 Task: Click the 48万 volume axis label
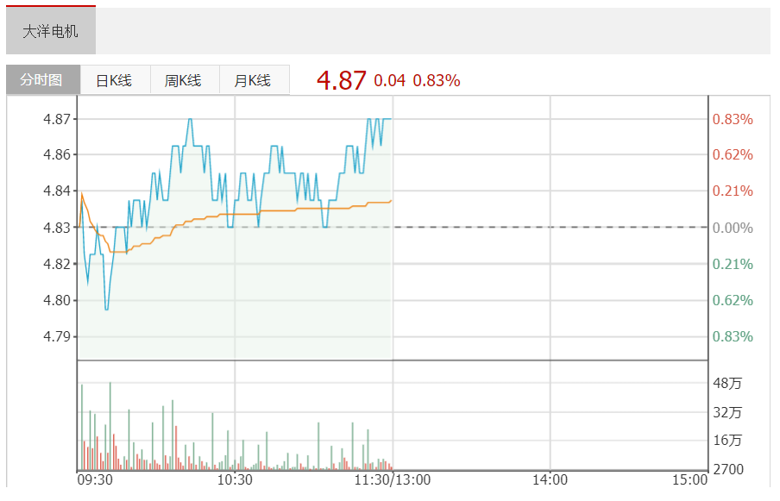click(x=727, y=383)
